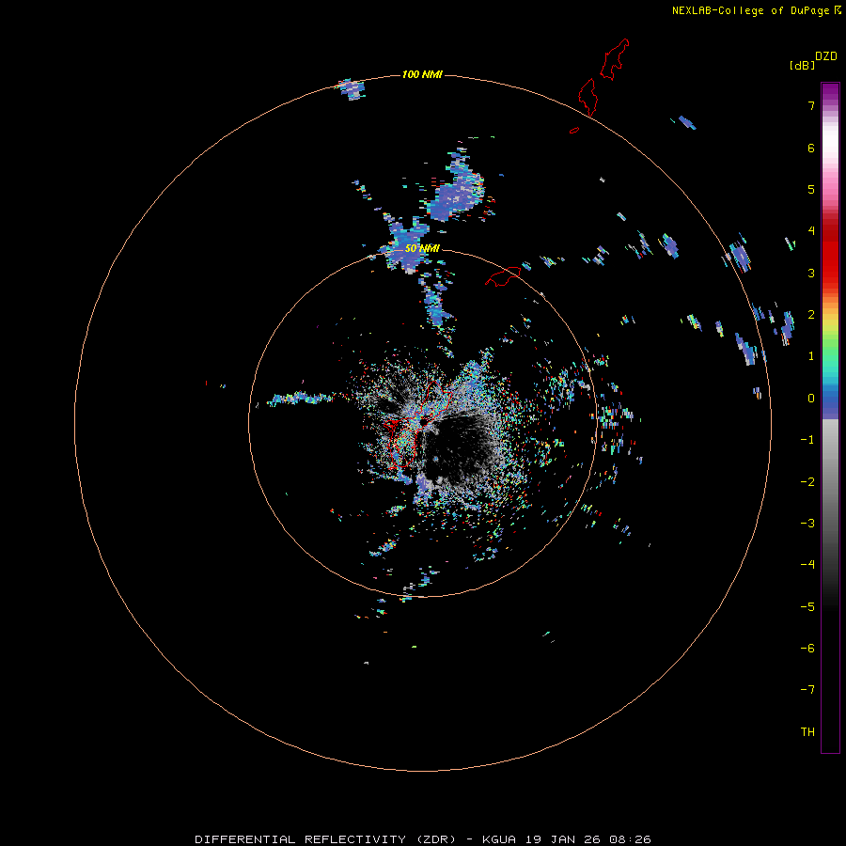Click the 3 tick label on the legend
Screen dimensions: 846x846
click(x=811, y=273)
